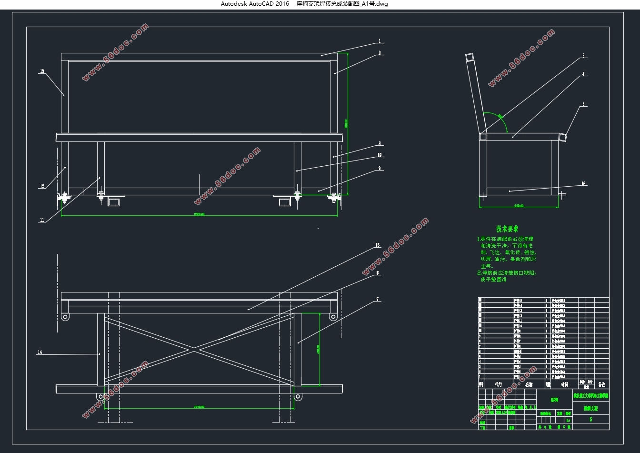Screen dimensions: 640x453
Task: Select part callout number 5 in side view
Action: click(584, 105)
